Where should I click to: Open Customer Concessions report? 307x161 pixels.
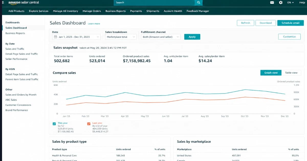[18, 105]
